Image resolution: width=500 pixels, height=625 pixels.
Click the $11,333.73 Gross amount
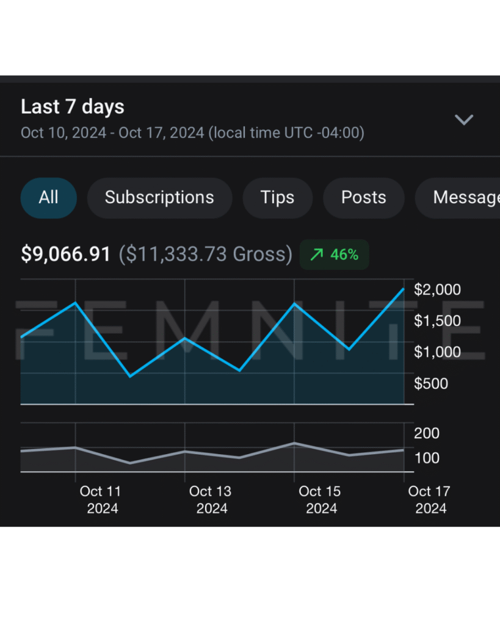[x=205, y=255]
